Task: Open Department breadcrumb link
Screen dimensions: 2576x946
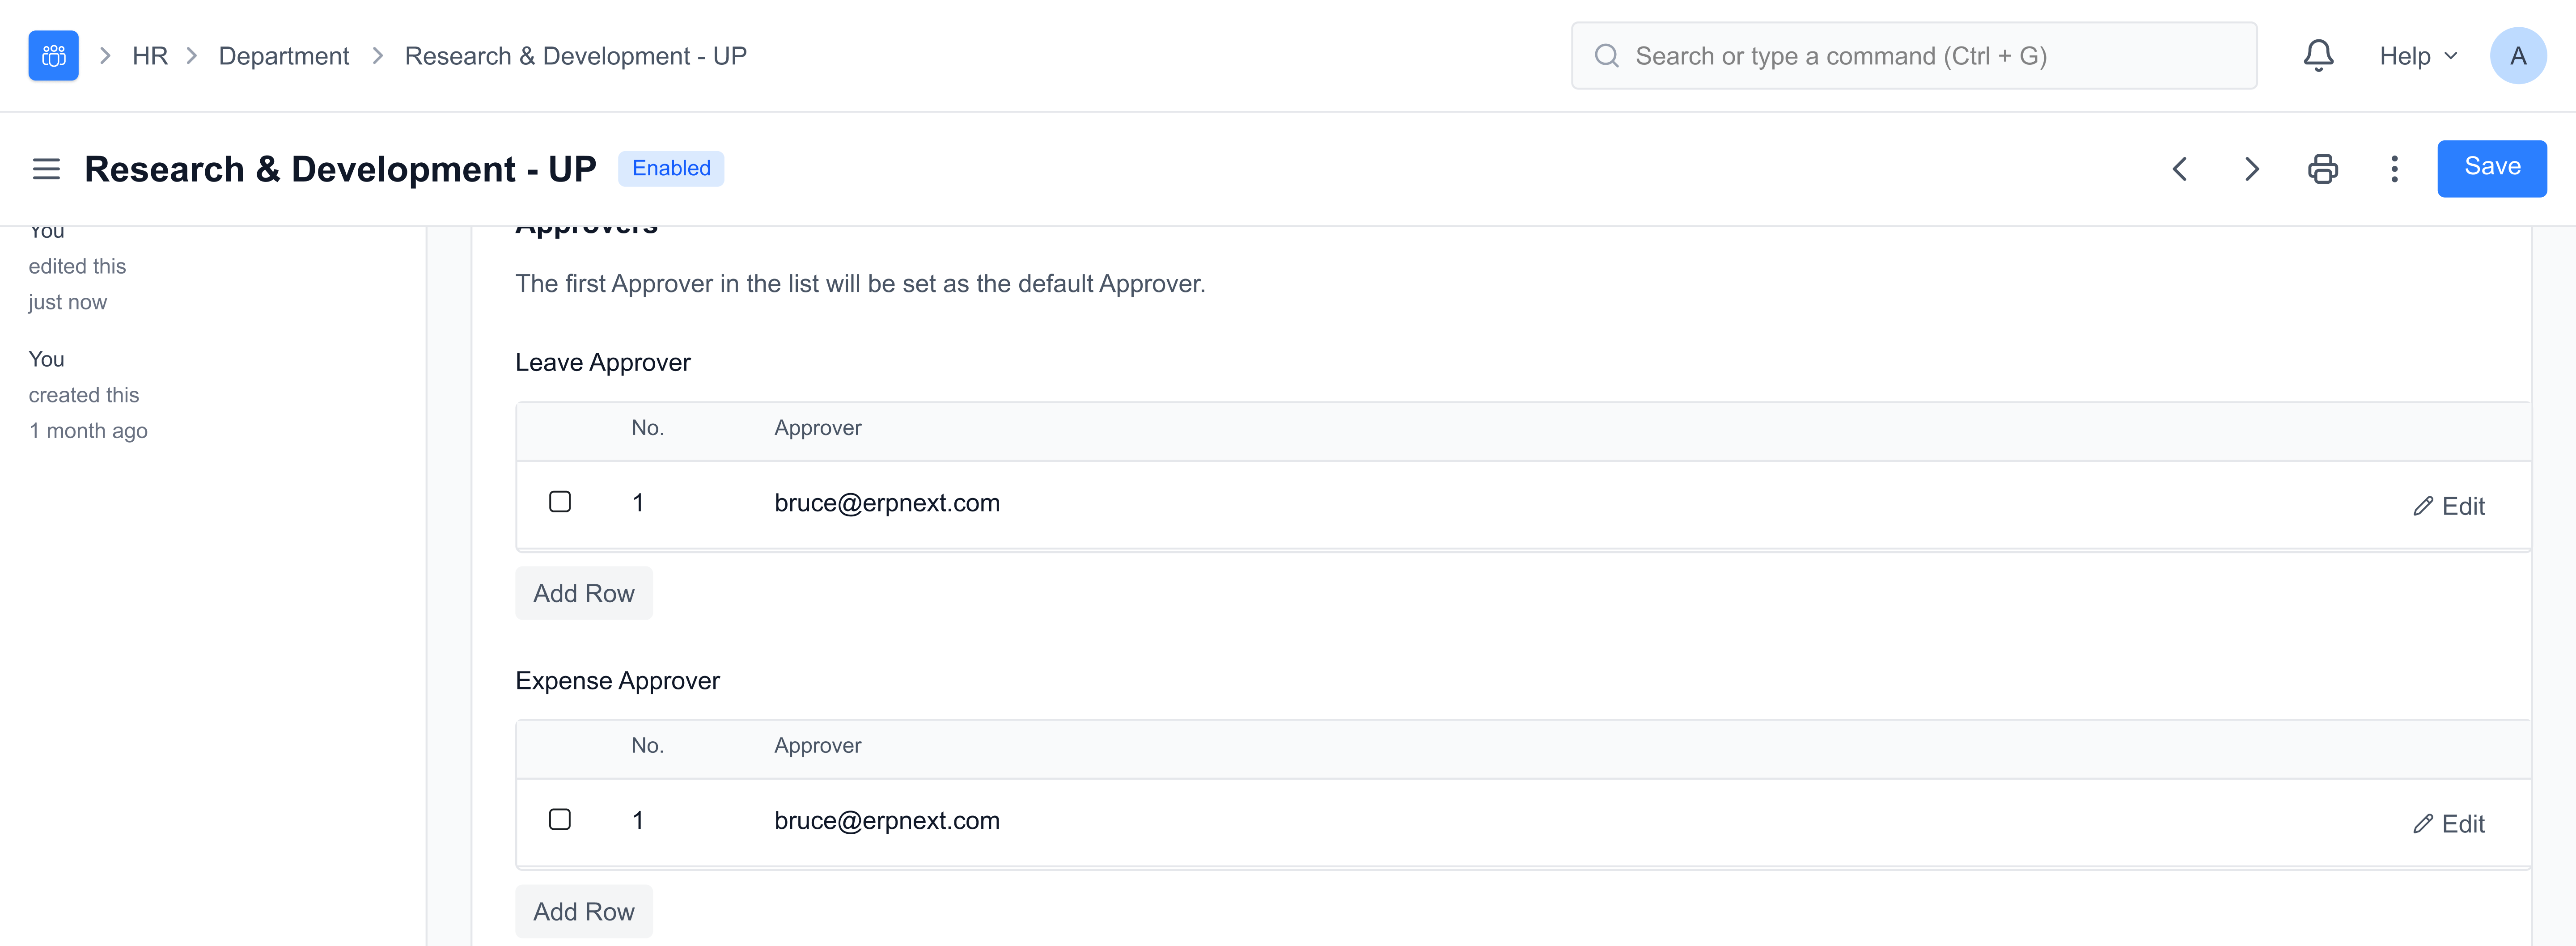Action: pyautogui.click(x=284, y=56)
